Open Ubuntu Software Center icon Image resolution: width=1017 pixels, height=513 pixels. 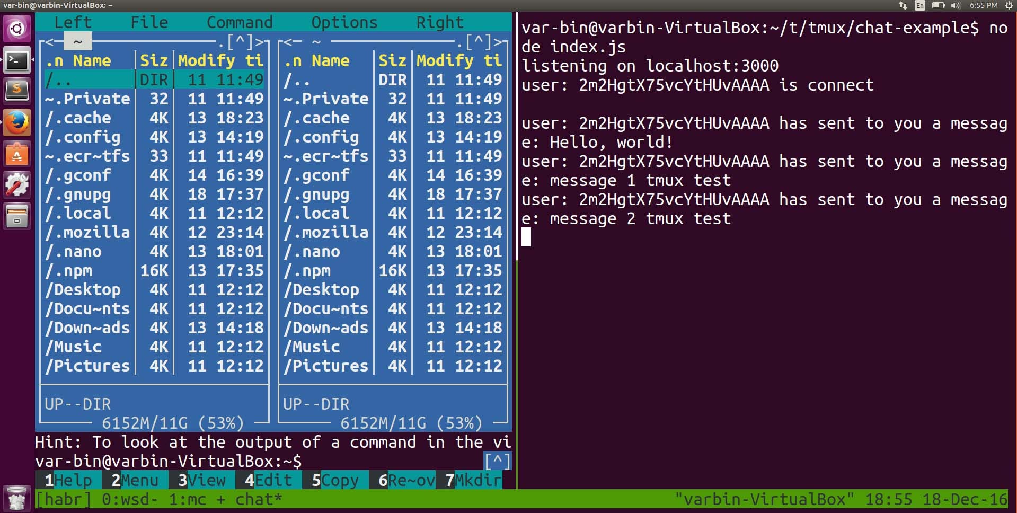[17, 154]
